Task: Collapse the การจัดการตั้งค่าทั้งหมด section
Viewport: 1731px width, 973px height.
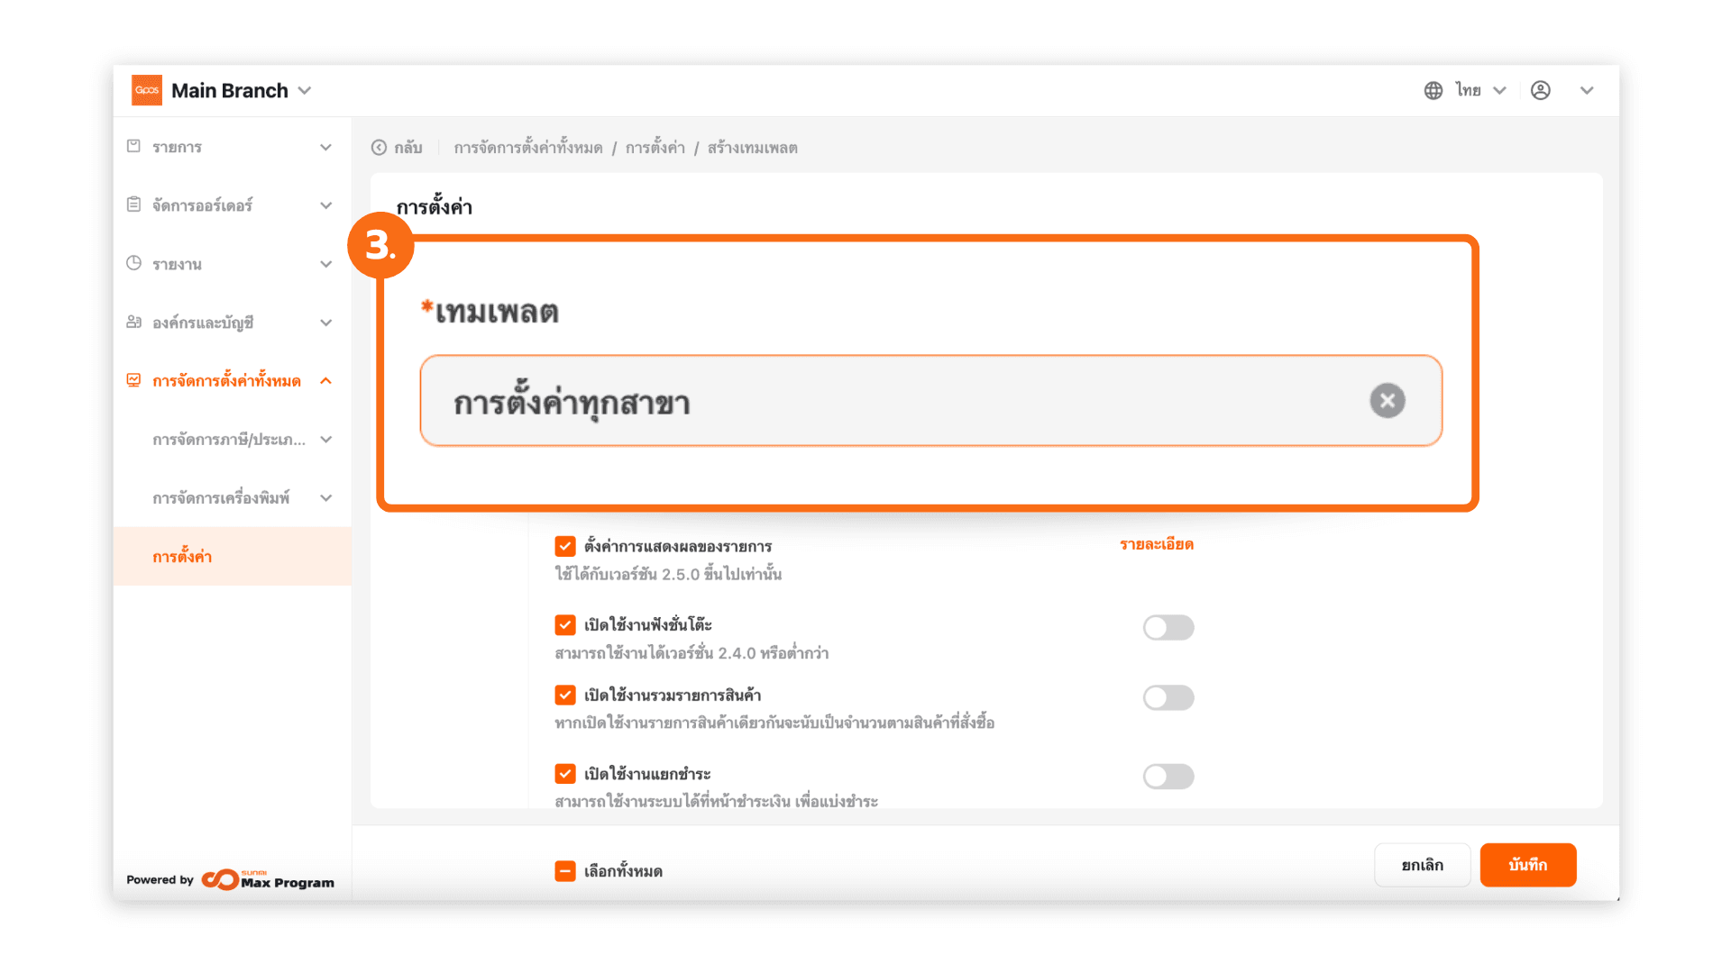Action: pos(326,381)
